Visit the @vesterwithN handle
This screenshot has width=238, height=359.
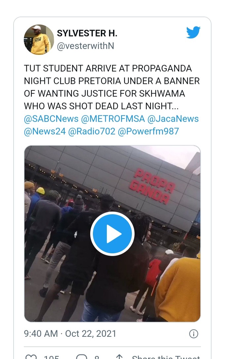click(86, 46)
